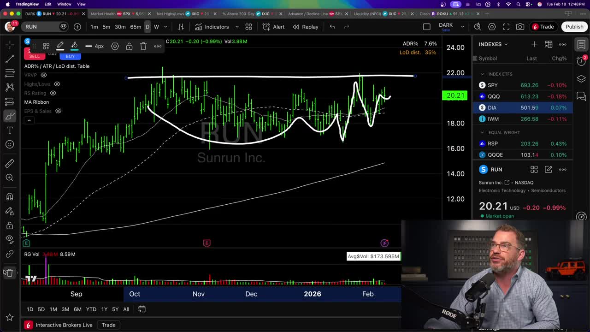Toggle VRVP visibility eye icon

pos(43,75)
